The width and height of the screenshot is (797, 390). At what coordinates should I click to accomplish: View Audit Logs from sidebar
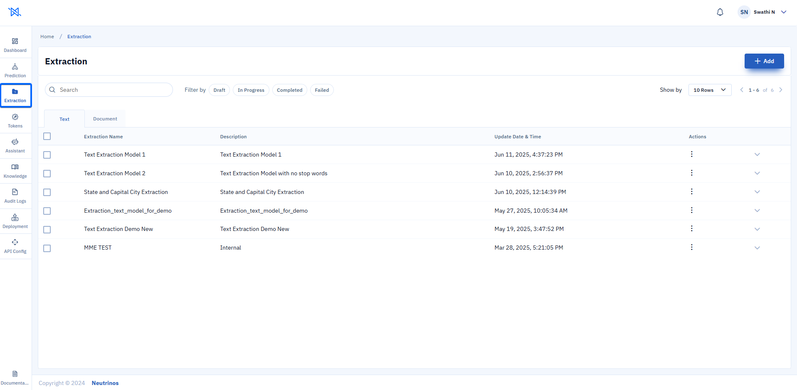click(x=15, y=196)
